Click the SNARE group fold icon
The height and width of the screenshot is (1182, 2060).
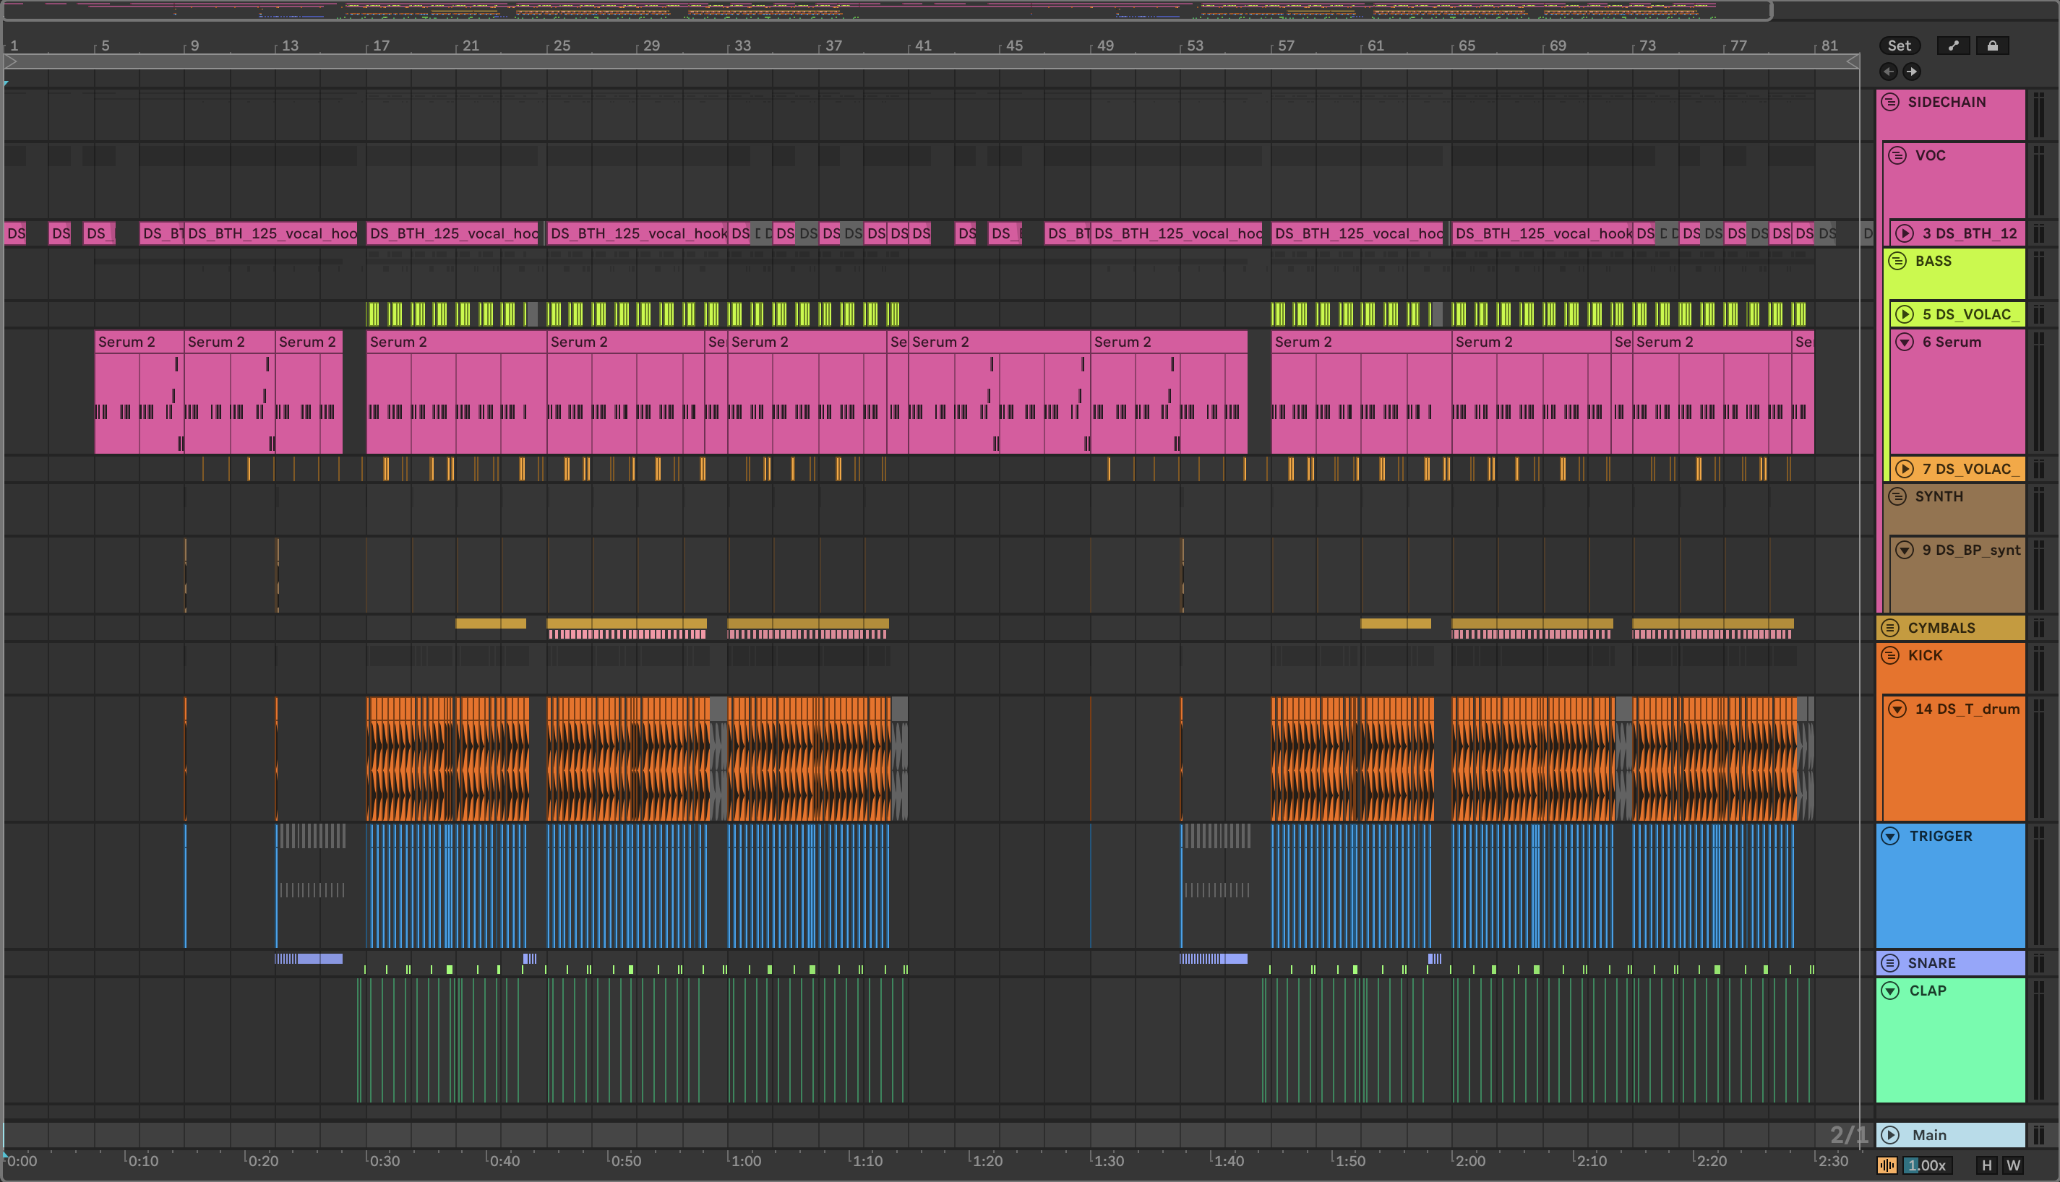[1890, 963]
